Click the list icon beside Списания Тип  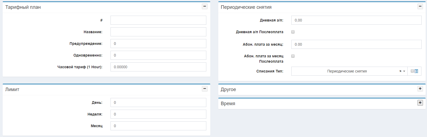(x=416, y=71)
